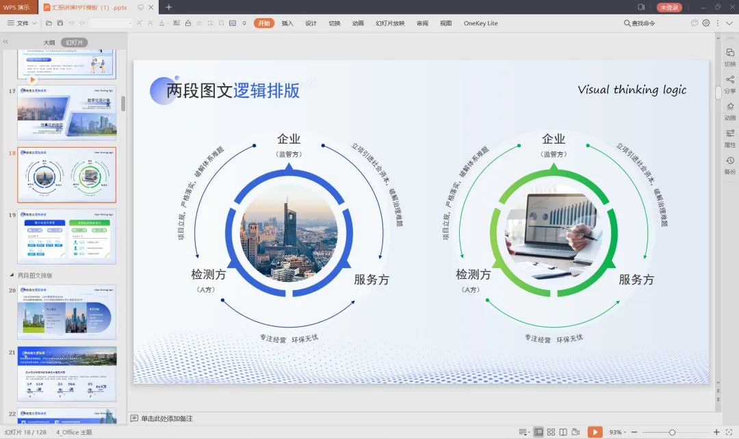Click the new tab plus button

169,7
